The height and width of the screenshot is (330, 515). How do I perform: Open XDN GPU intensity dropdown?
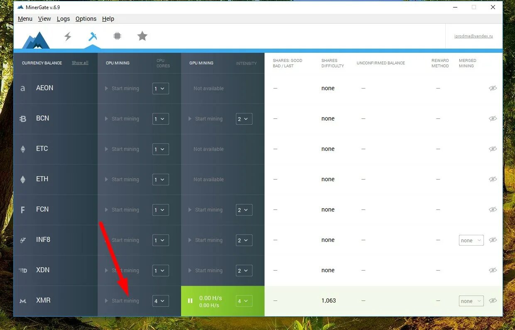click(x=244, y=271)
